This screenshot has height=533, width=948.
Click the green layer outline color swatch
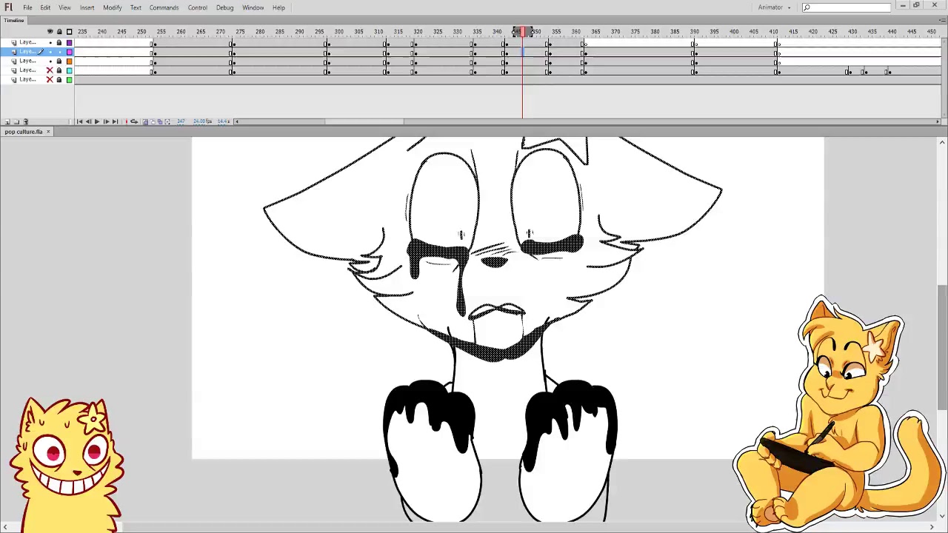point(69,79)
